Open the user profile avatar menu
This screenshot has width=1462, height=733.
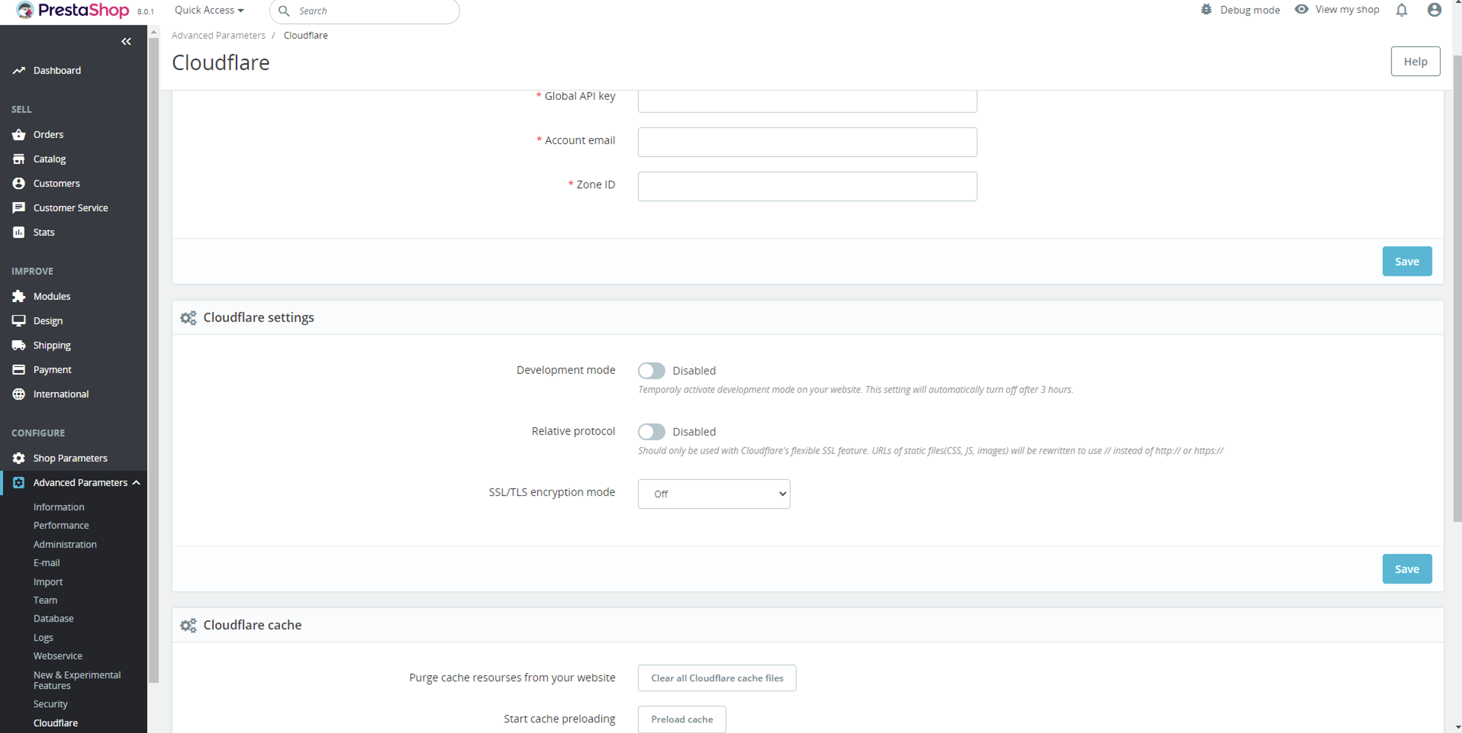(x=1434, y=10)
